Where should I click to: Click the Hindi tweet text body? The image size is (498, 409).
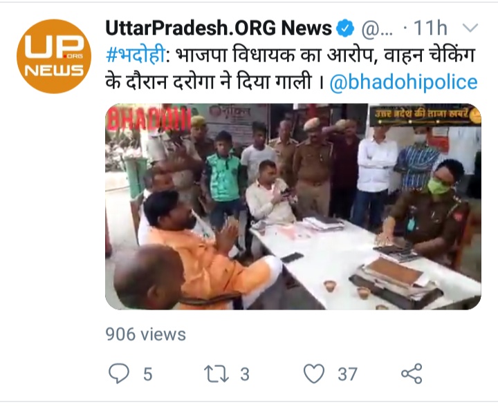point(292,68)
